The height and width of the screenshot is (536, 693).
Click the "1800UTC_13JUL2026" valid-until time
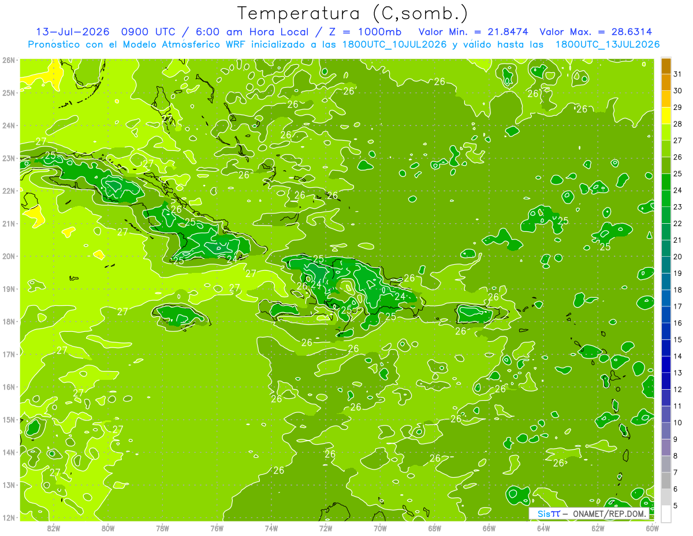[x=608, y=45]
